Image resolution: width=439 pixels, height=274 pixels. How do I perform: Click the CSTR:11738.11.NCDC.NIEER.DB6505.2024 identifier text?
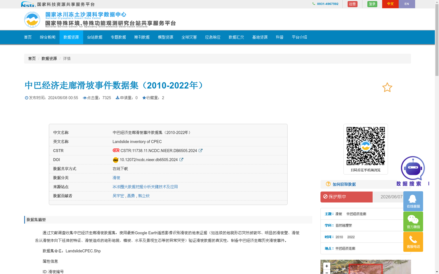pos(159,151)
